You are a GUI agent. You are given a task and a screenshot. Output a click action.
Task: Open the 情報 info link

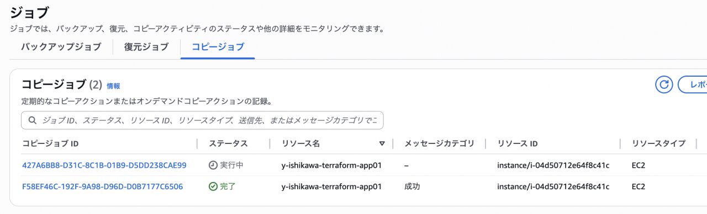113,86
